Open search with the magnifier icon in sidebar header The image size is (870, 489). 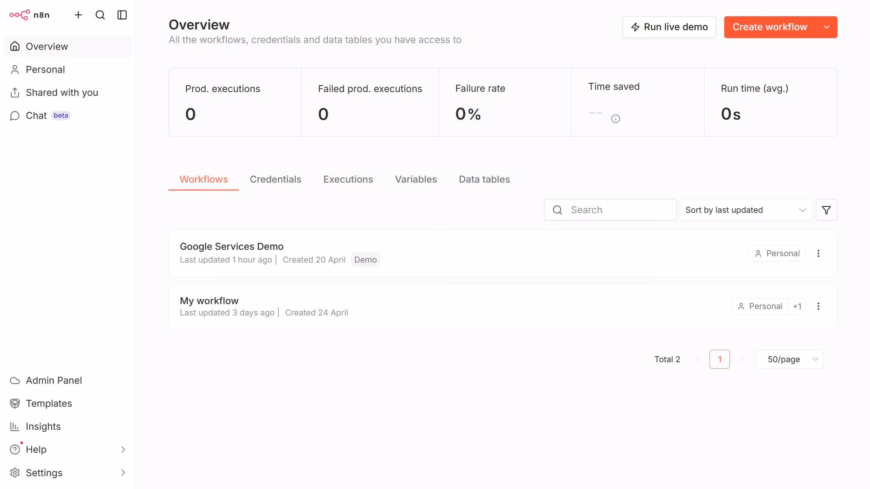[100, 15]
